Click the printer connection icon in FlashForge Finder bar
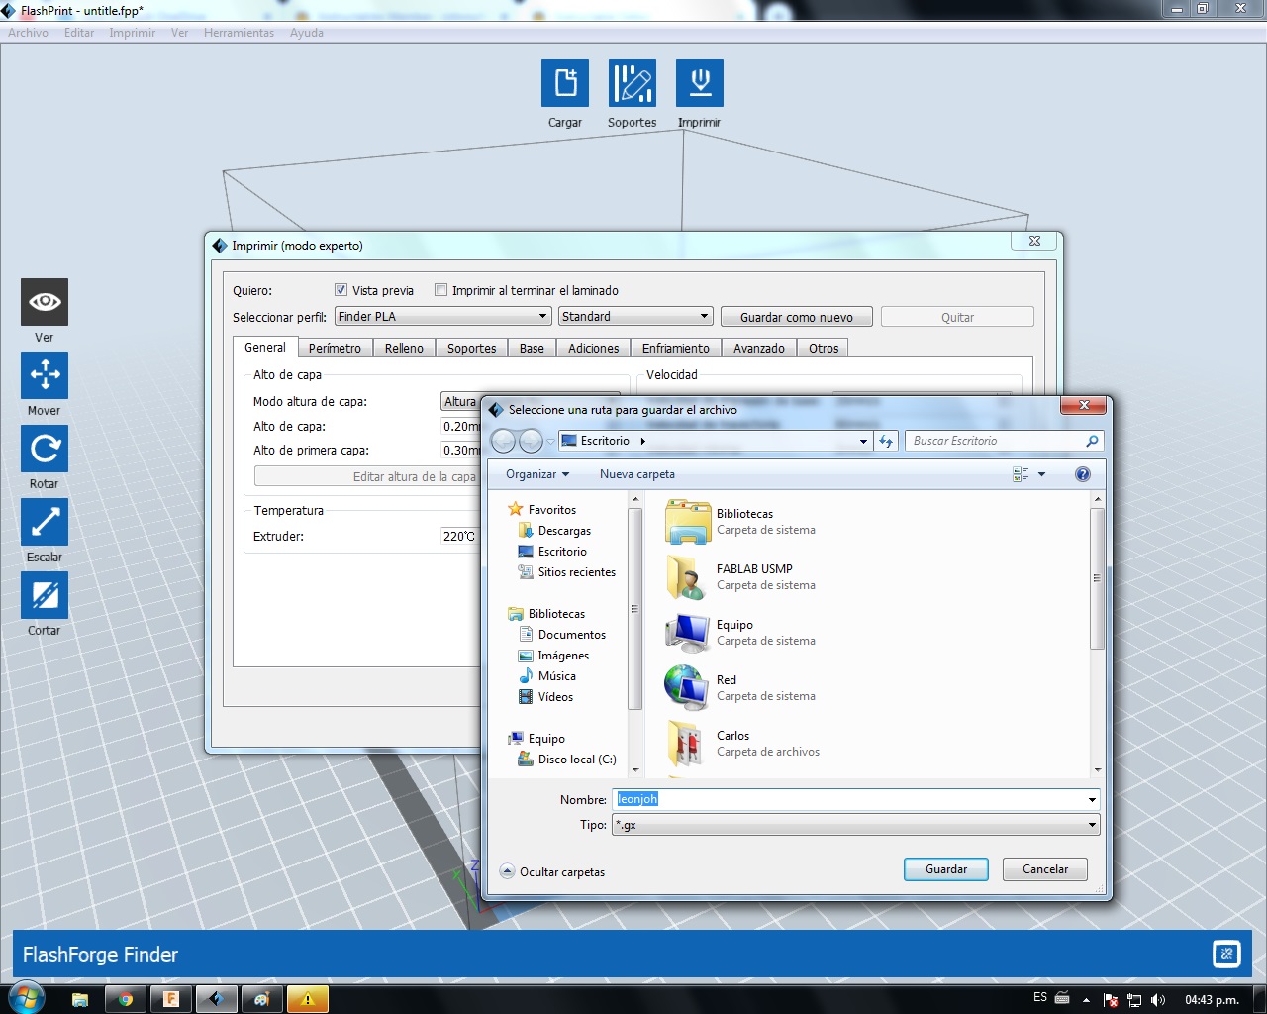Viewport: 1267px width, 1014px height. (x=1226, y=954)
